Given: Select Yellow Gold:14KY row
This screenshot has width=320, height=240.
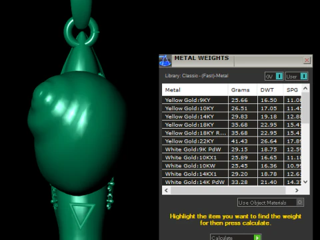Looking at the screenshot, I should [x=231, y=117].
